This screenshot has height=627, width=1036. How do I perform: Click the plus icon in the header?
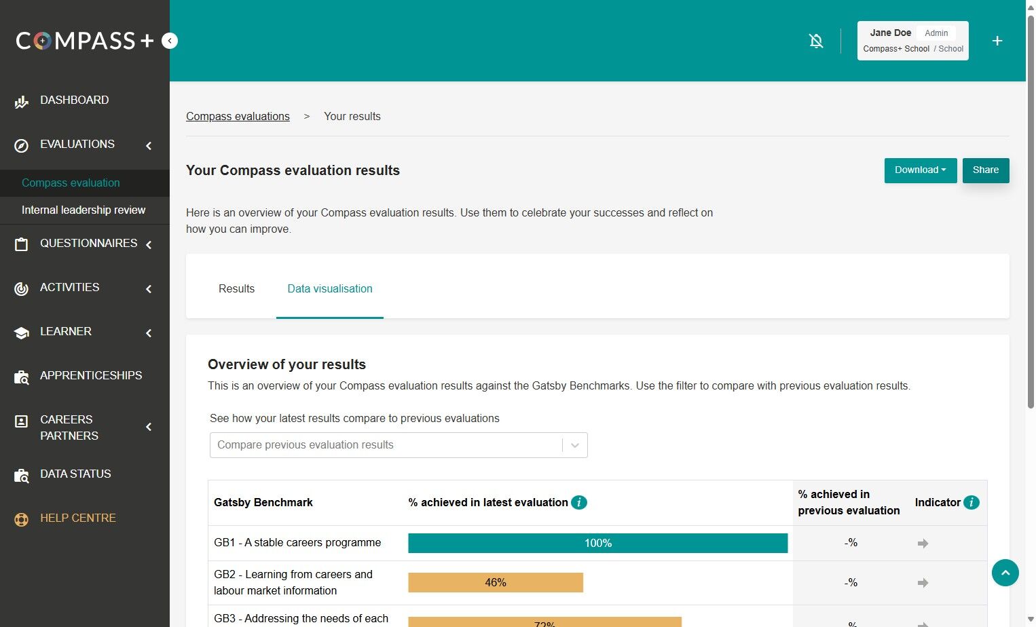pos(997,41)
